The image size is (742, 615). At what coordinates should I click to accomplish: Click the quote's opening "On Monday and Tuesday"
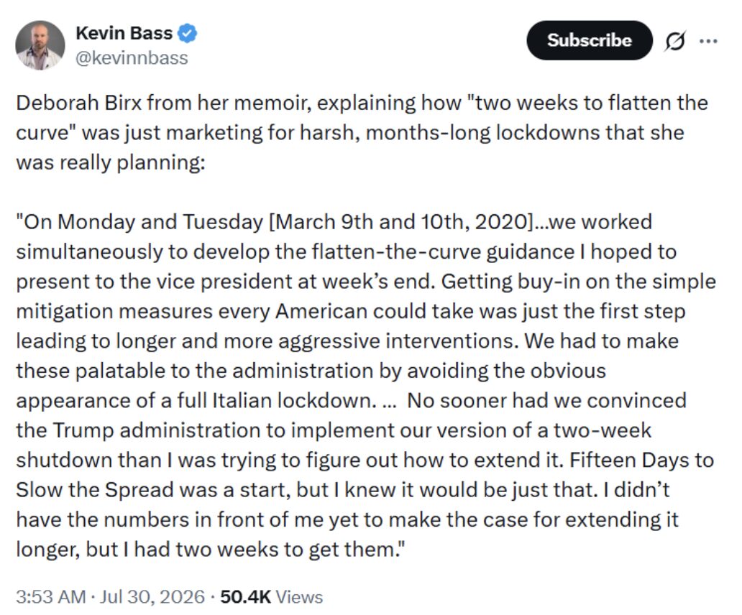click(139, 222)
